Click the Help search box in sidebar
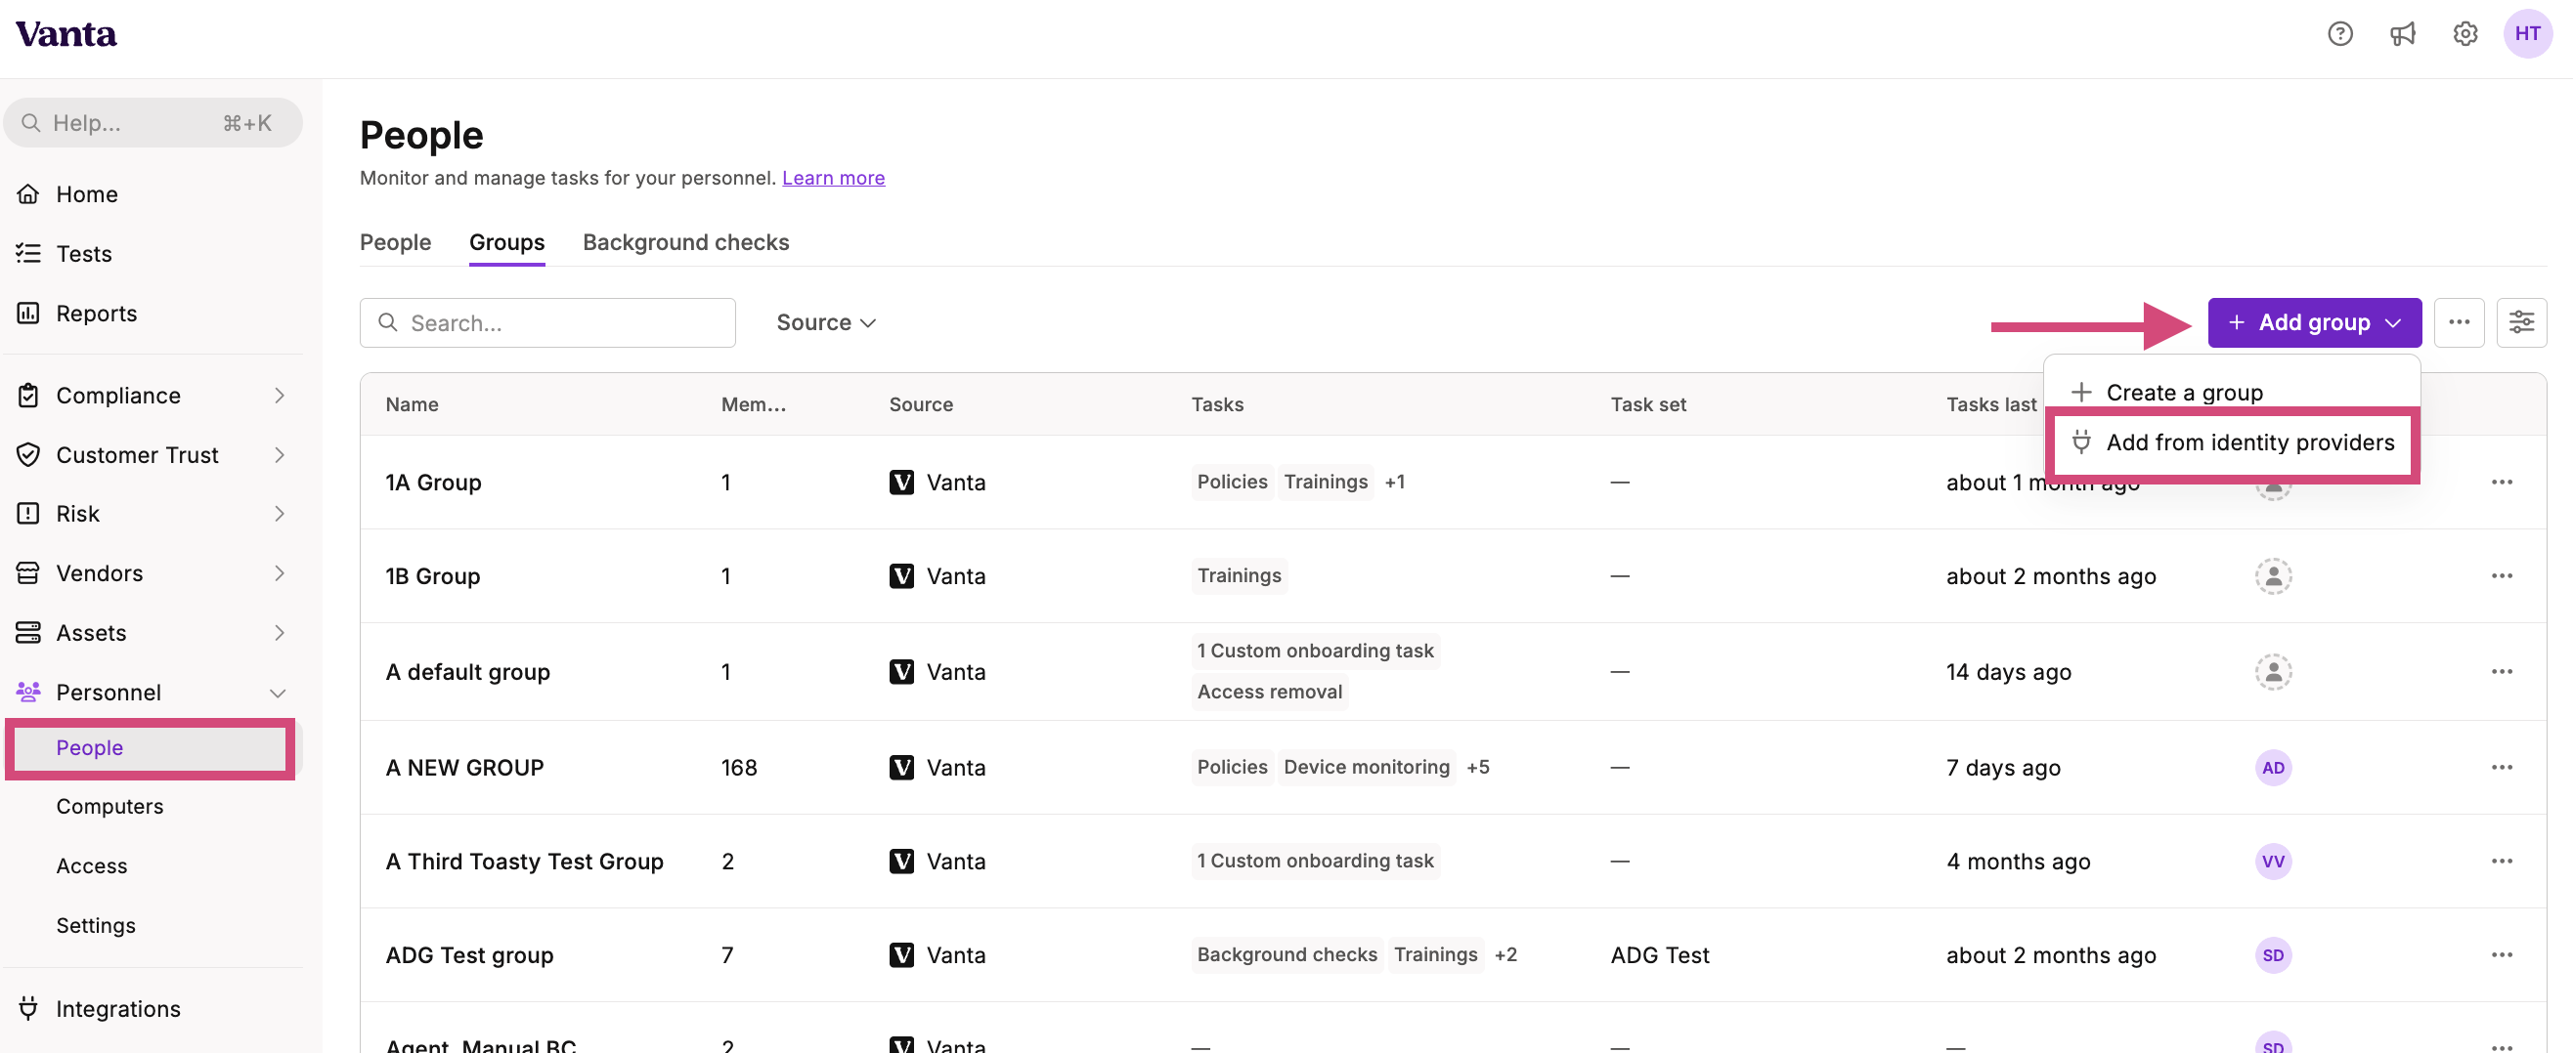The width and height of the screenshot is (2573, 1053). pos(152,123)
